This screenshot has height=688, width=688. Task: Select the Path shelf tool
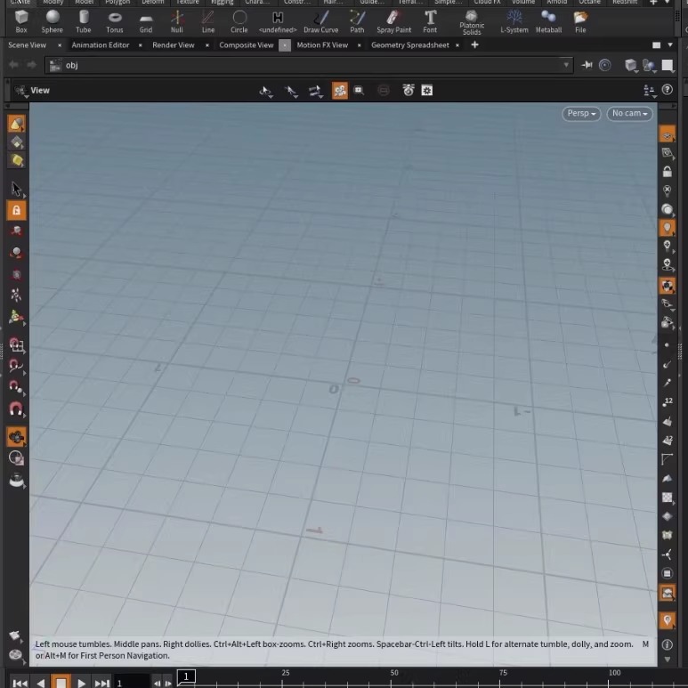[357, 22]
